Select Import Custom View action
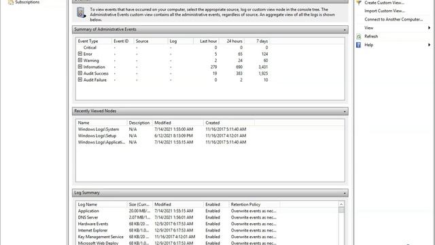Viewport: 435px width, 245px height. 385,11
